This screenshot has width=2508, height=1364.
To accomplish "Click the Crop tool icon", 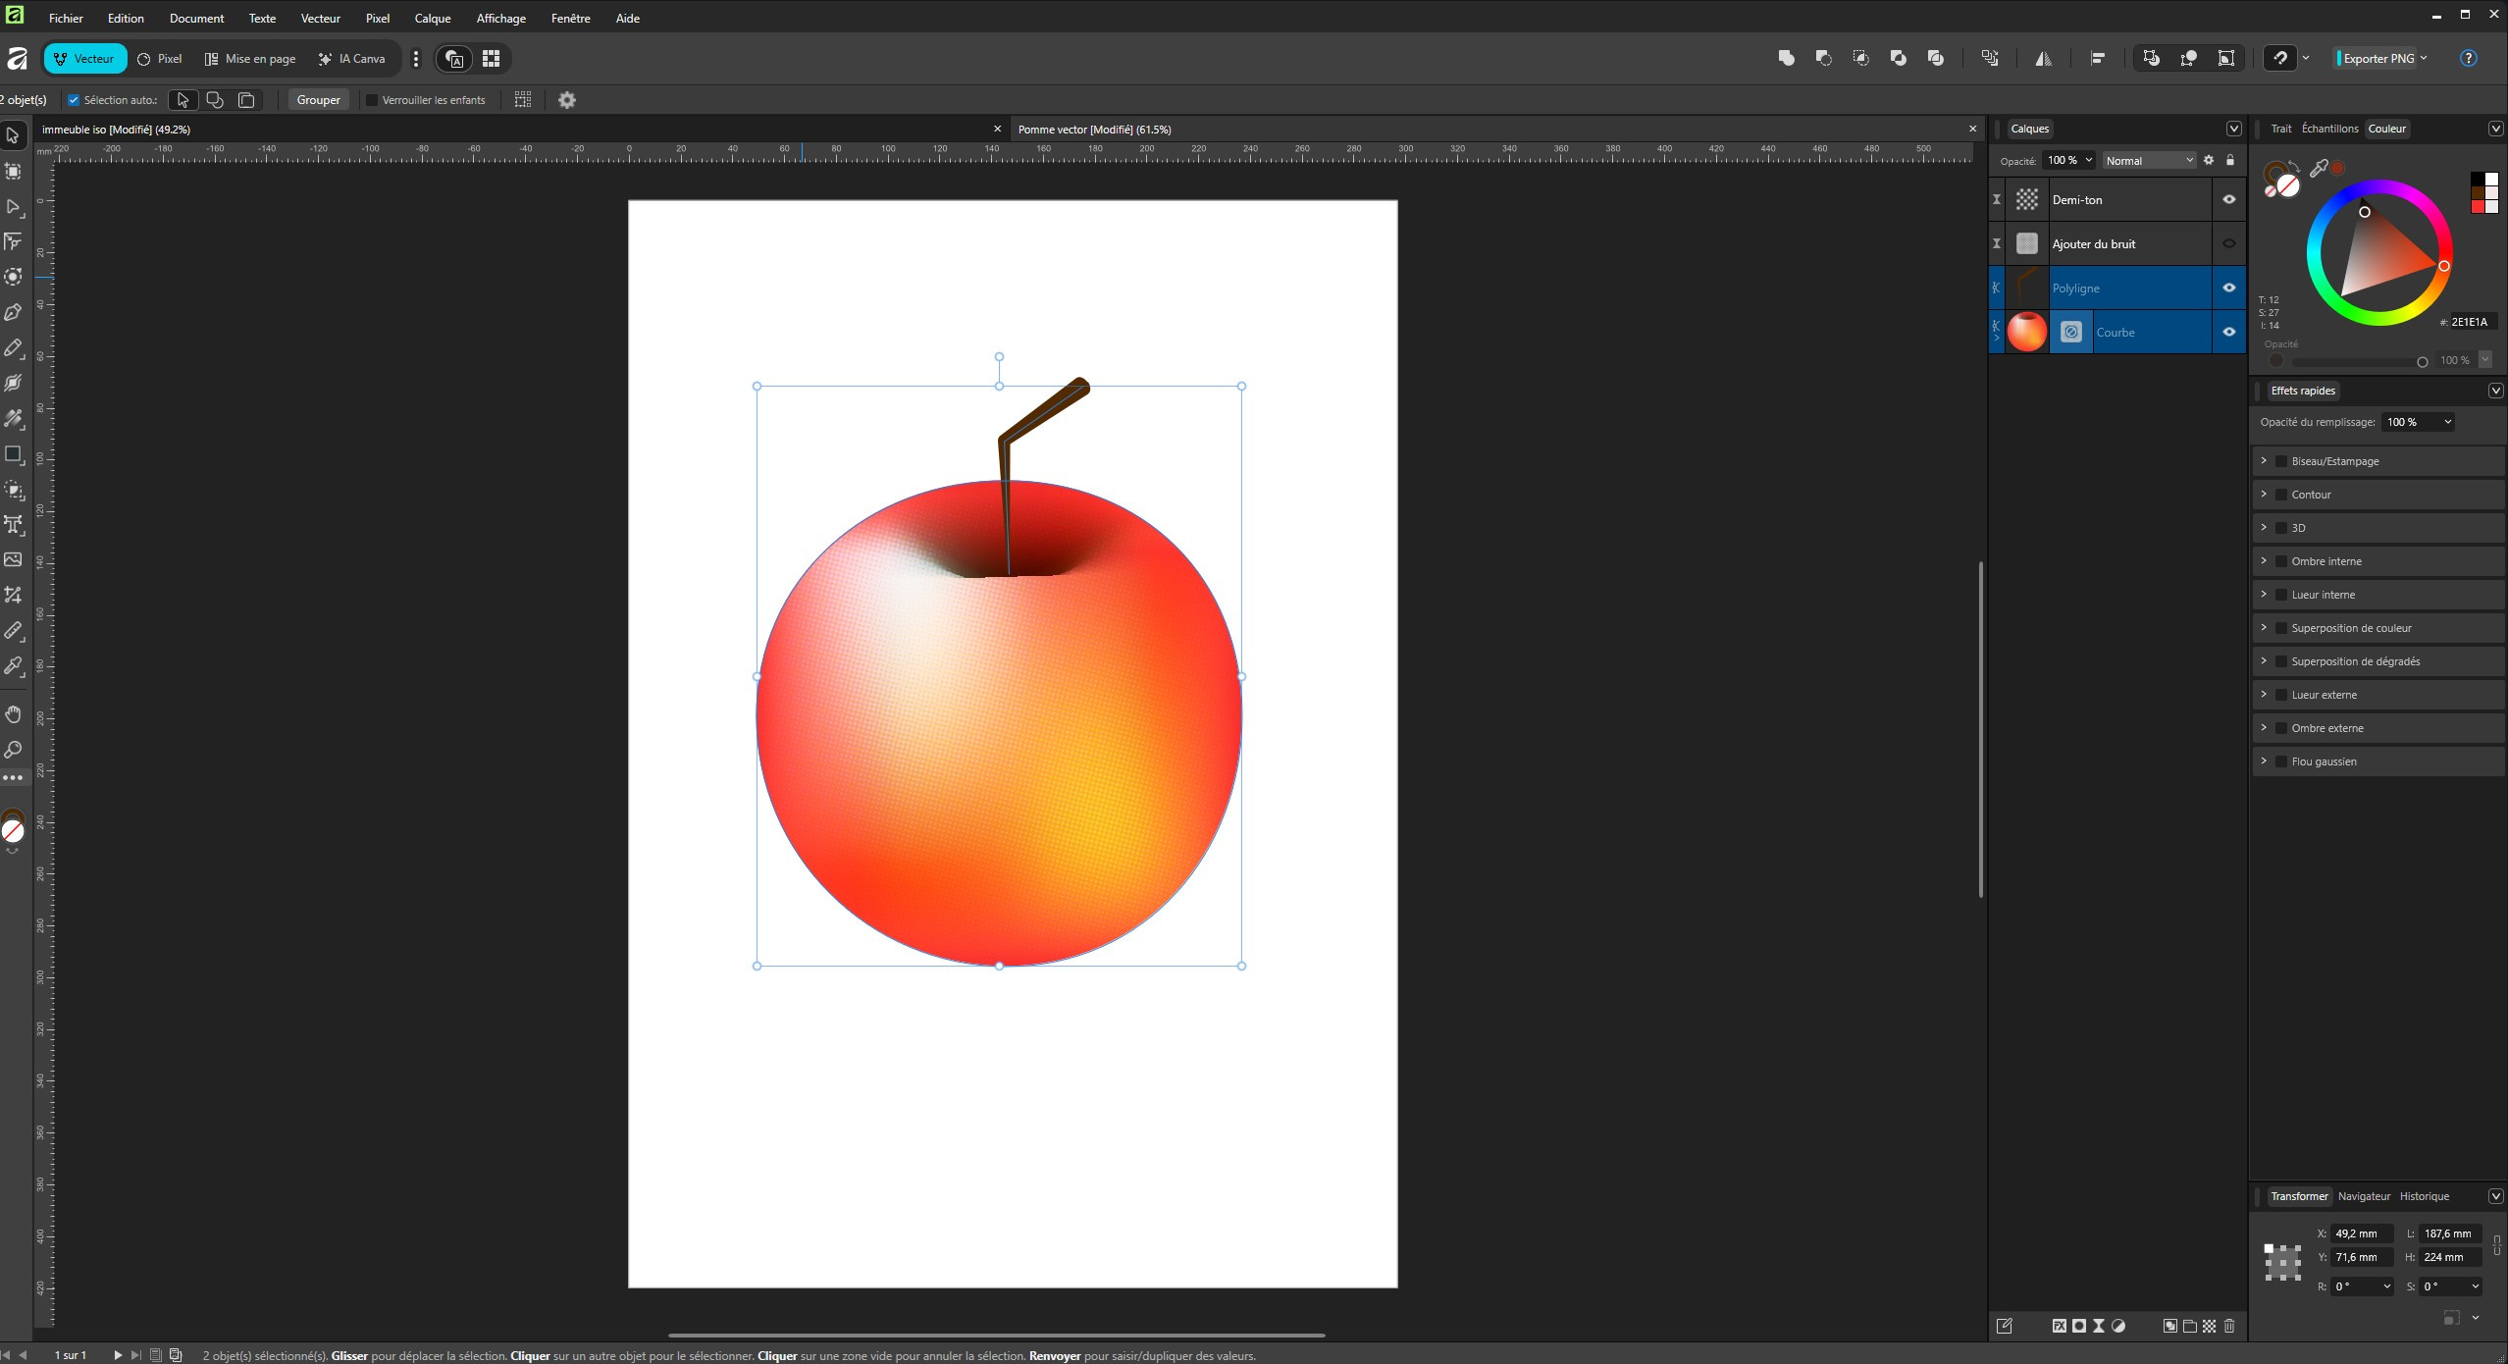I will tap(14, 596).
